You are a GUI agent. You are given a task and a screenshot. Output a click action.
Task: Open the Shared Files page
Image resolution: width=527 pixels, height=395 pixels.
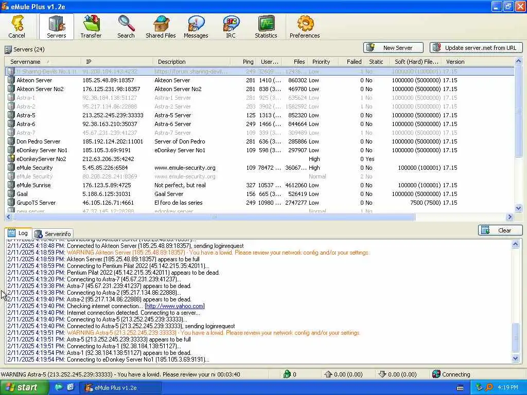click(x=161, y=27)
